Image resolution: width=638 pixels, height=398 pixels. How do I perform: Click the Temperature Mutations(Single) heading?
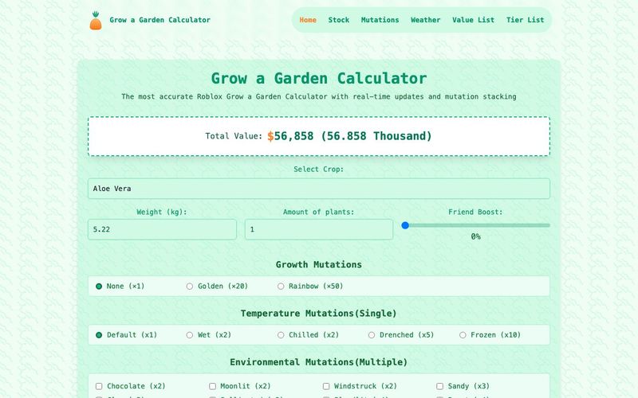[x=318, y=314]
